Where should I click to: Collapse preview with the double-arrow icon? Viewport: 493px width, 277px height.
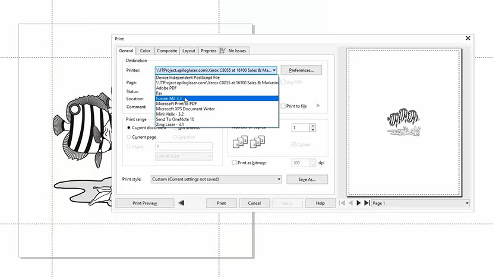pos(181,203)
